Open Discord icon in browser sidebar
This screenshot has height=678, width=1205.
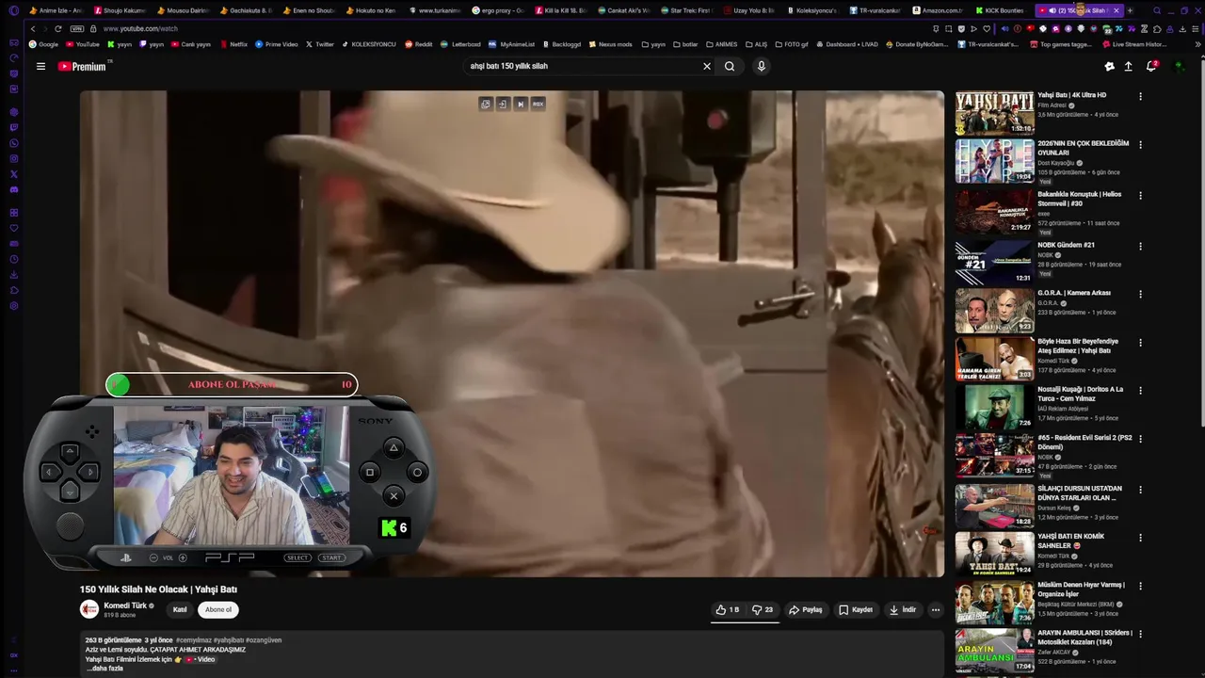point(14,189)
